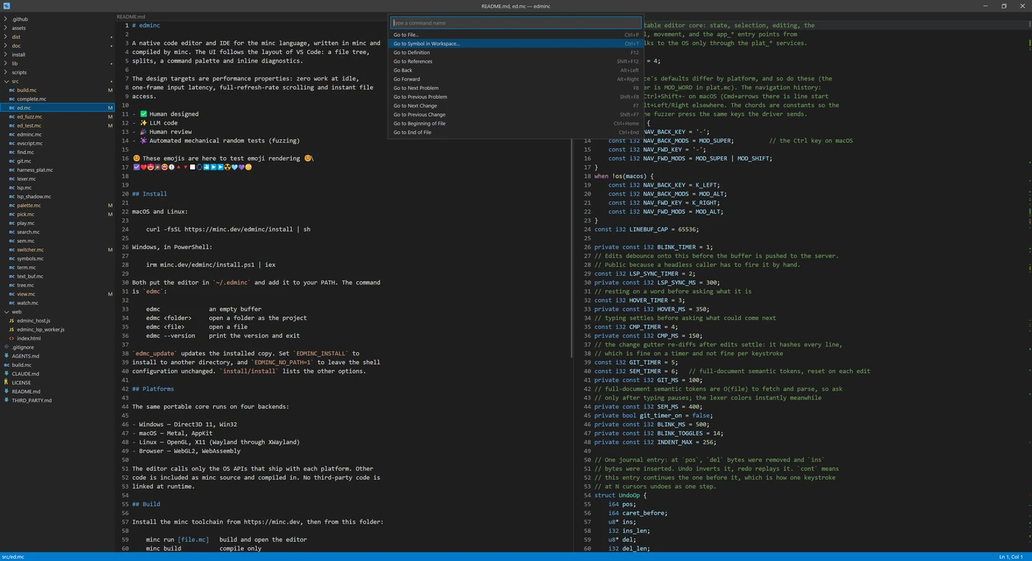Focus the 'Type a command name' input
The image size is (1032, 561).
[x=515, y=23]
